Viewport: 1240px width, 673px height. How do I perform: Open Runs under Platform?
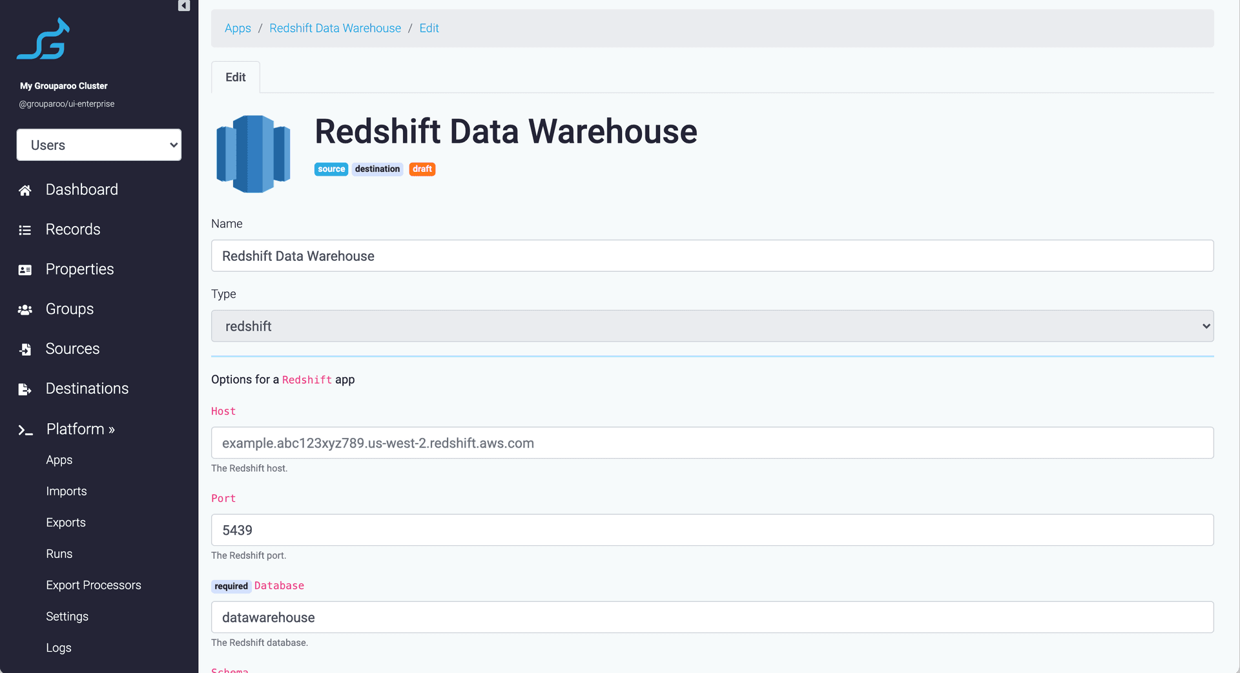59,554
